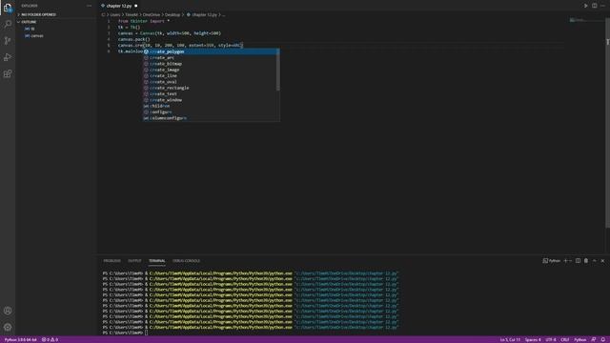Click unsaved dot on chapter 12.py tab
The height and width of the screenshot is (343, 610).
pyautogui.click(x=135, y=6)
